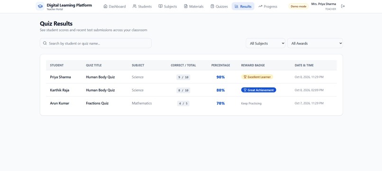Click the REWARD BADGE column header
This screenshot has height=171, width=382.
coord(253,65)
